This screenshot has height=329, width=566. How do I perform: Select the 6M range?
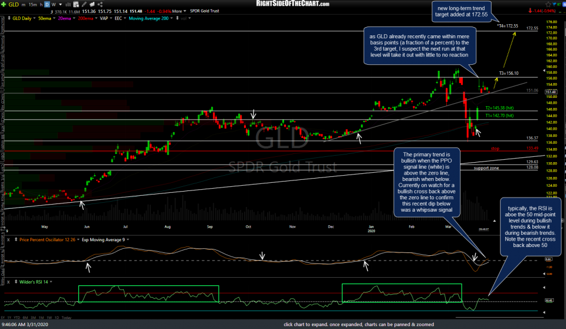[25, 318]
